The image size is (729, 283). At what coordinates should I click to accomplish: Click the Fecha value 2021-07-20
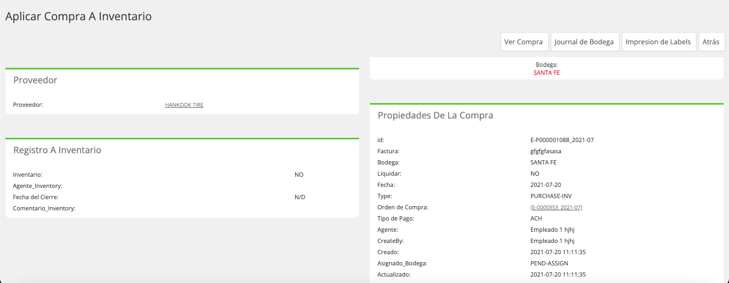(545, 185)
